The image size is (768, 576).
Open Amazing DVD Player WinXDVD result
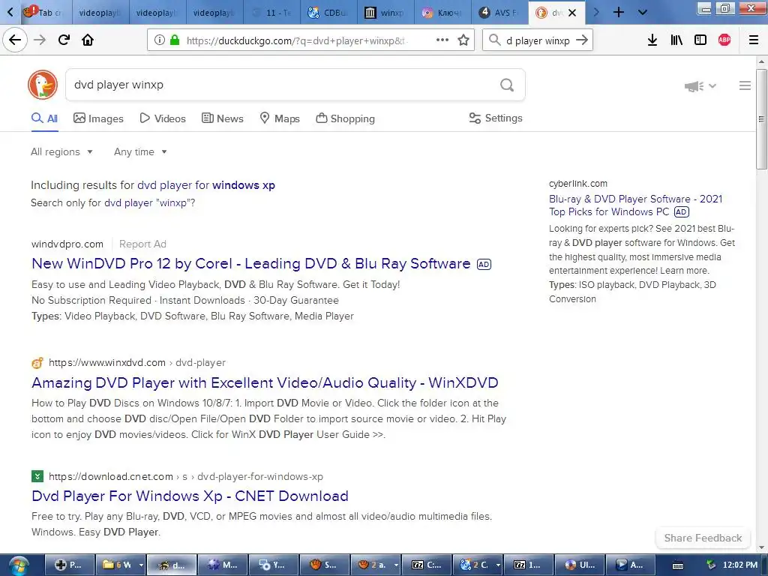[x=265, y=382]
